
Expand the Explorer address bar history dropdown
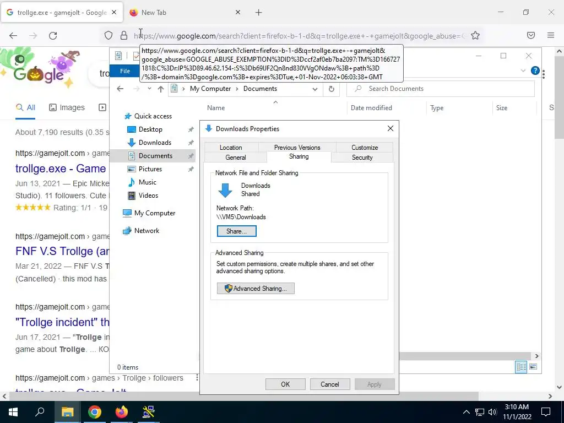[315, 89]
